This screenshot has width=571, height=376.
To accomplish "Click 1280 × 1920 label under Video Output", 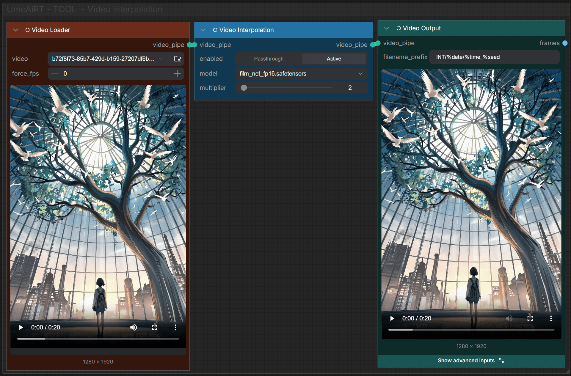I will click(x=471, y=346).
